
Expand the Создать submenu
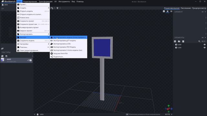pyautogui.click(x=33, y=8)
